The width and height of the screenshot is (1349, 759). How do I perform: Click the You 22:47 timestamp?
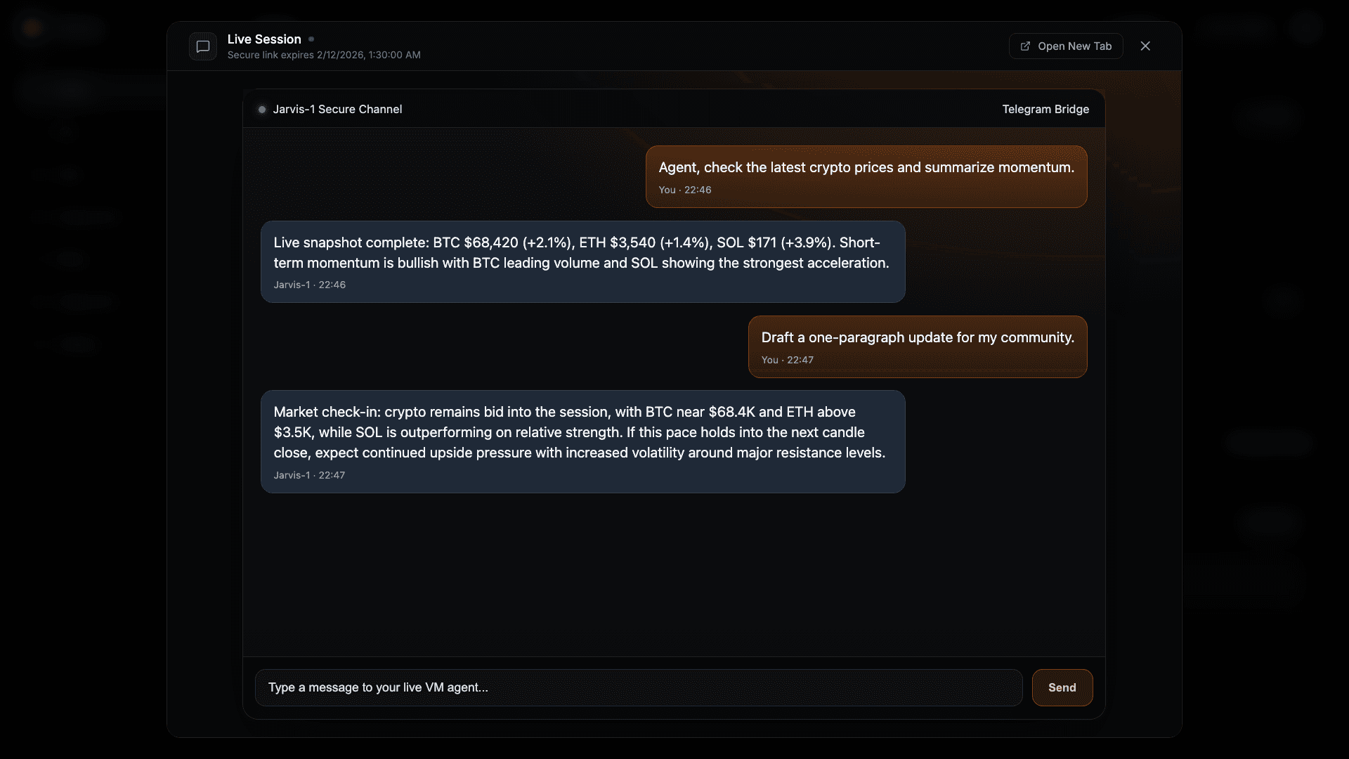click(788, 360)
